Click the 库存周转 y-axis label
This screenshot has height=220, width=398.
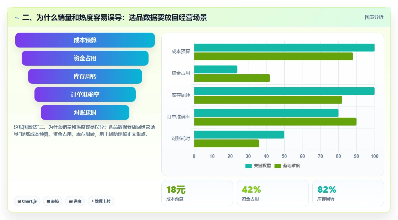pos(181,95)
